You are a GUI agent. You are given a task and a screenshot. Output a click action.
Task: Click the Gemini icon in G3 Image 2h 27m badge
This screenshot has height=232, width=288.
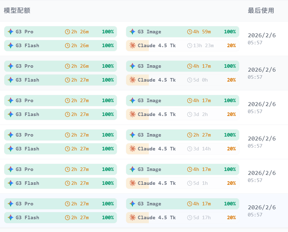132,135
